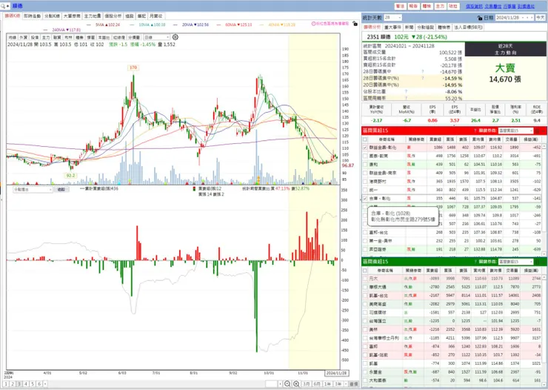Click question mark beside 28日籌碼集中
The image size is (548, 390).
tap(423, 71)
